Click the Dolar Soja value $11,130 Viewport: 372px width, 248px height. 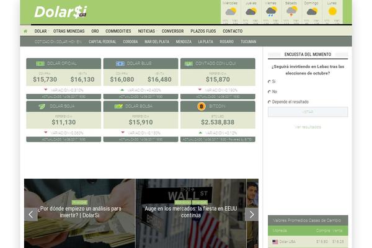click(x=64, y=122)
